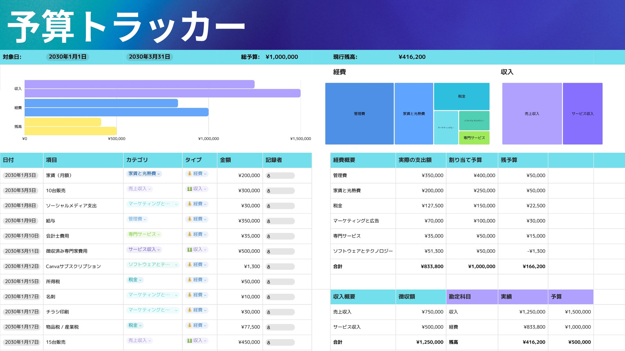Click the person icon in ソーシャルメディア支出 row
This screenshot has height=351, width=625.
click(268, 206)
